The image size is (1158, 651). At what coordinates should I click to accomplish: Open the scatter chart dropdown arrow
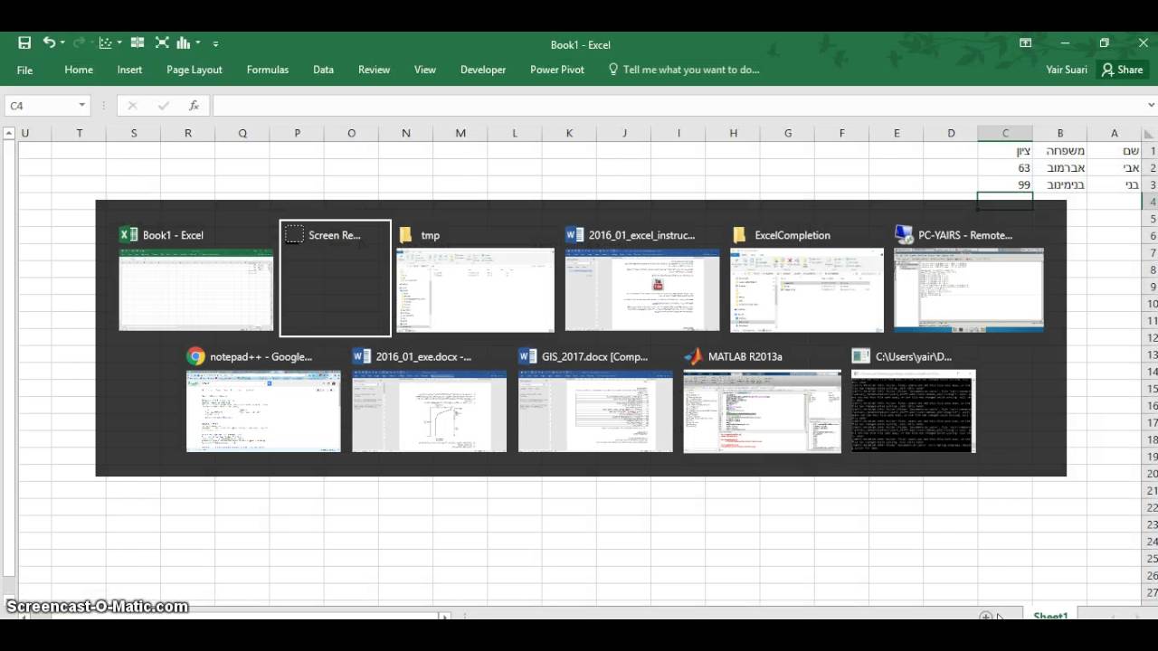119,43
